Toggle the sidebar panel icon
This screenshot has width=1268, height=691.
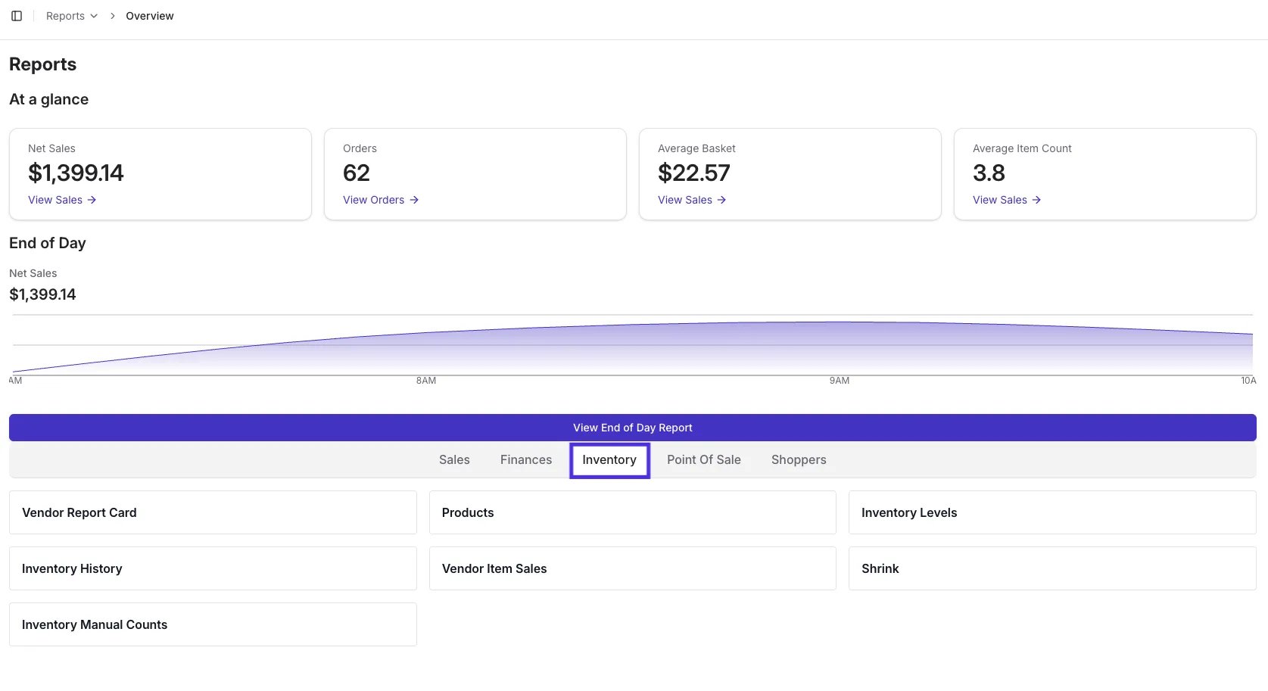coord(17,16)
